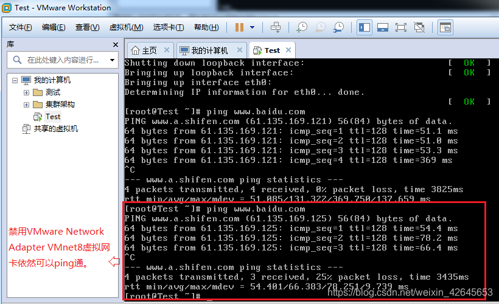Open the 文件(F) menu
This screenshot has height=304, width=499.
point(20,27)
